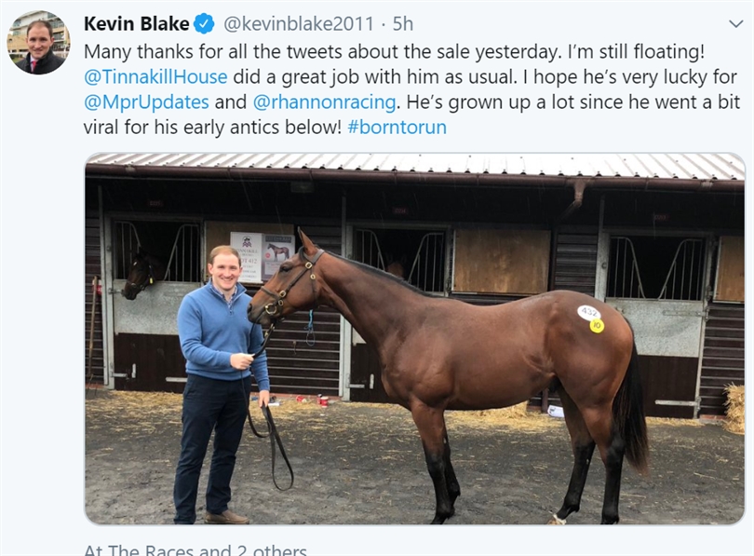
Task: Visit the @kevinblake2011 handle
Action: click(298, 23)
